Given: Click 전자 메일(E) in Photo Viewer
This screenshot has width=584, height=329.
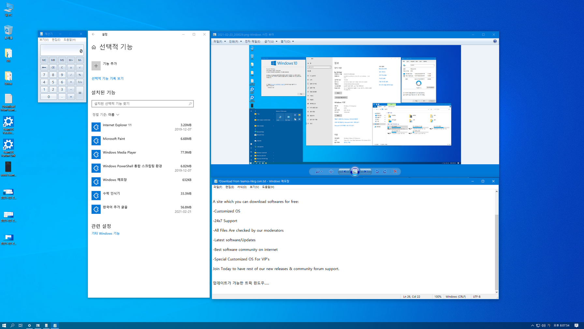Looking at the screenshot, I should pos(253,41).
